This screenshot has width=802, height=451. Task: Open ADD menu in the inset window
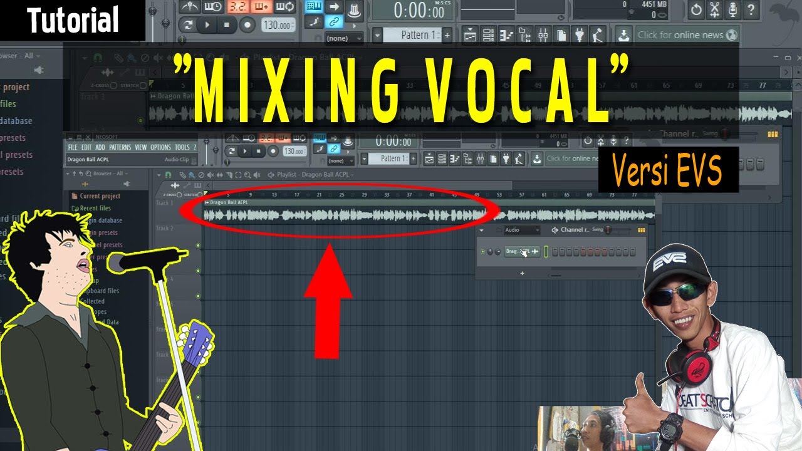(100, 148)
